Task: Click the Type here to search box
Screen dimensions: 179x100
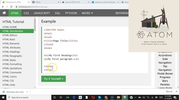Action: point(29,97)
